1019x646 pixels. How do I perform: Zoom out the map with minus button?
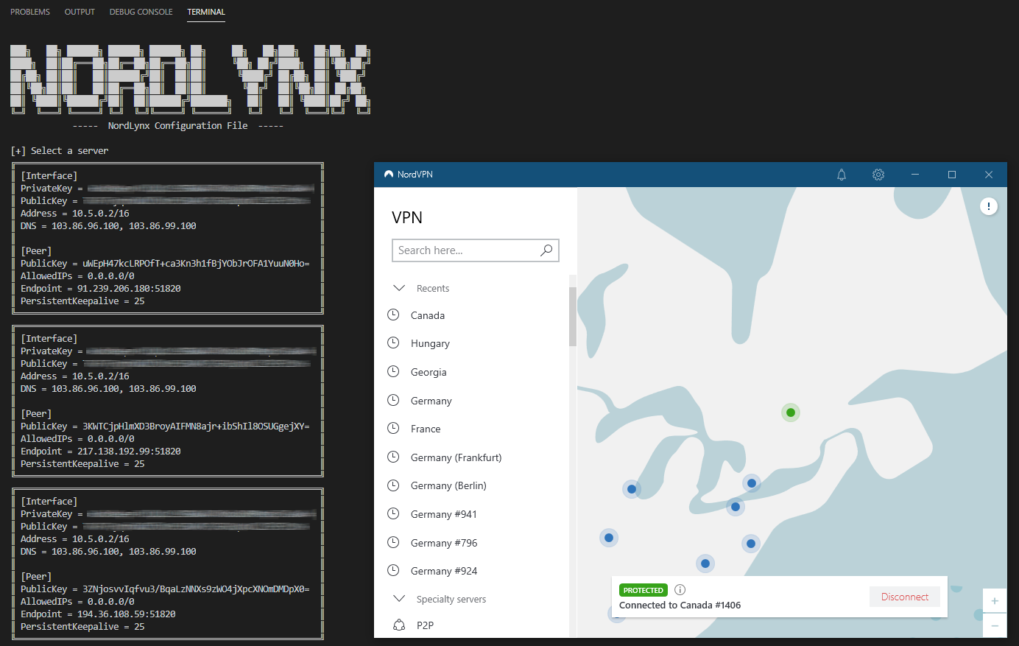coord(995,626)
